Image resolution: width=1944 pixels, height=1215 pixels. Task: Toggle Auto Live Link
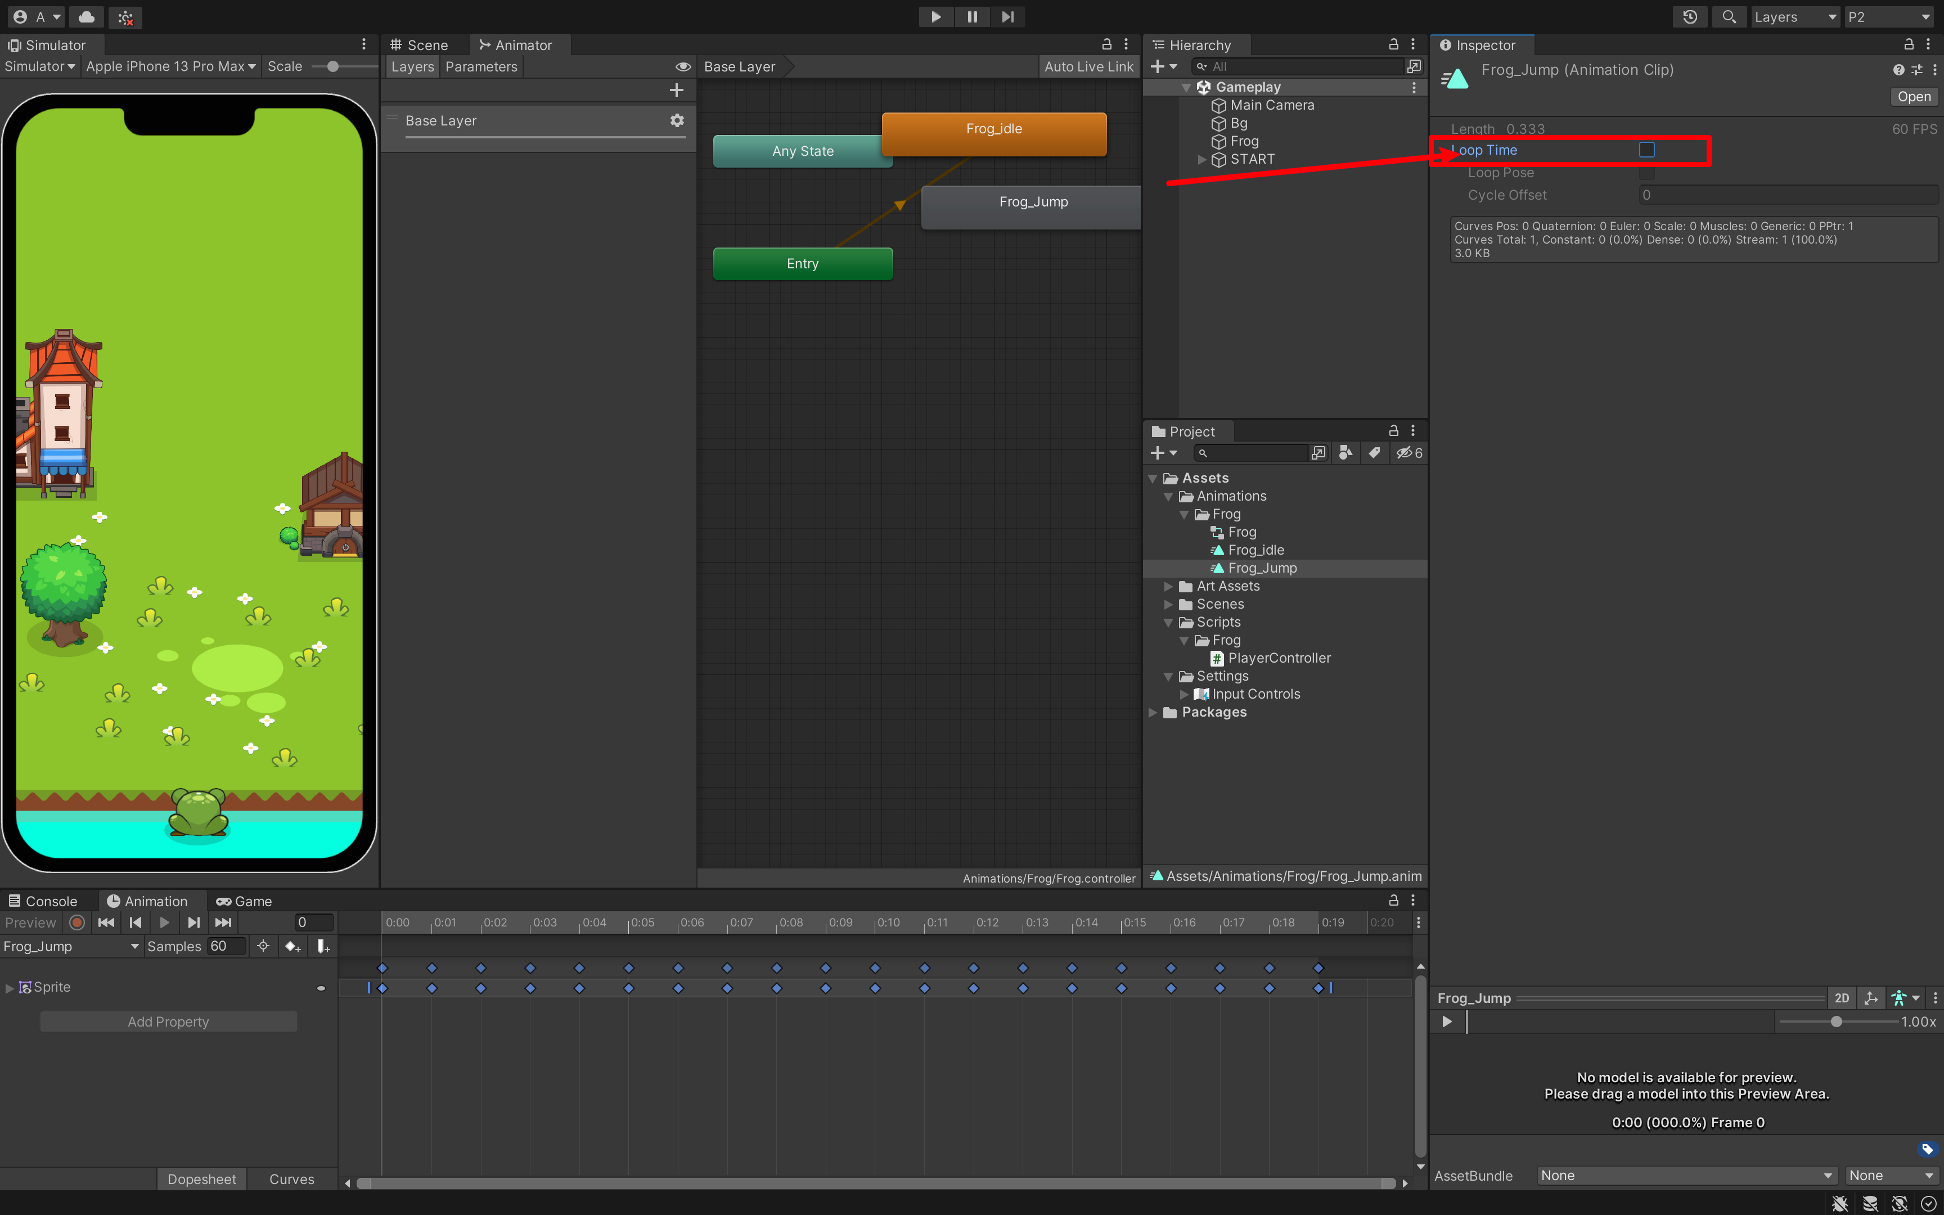click(x=1088, y=67)
